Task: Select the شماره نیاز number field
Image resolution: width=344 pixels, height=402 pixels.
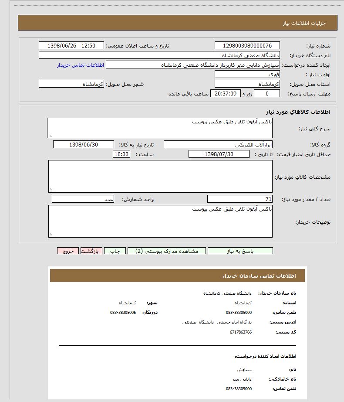Action: coord(247,46)
